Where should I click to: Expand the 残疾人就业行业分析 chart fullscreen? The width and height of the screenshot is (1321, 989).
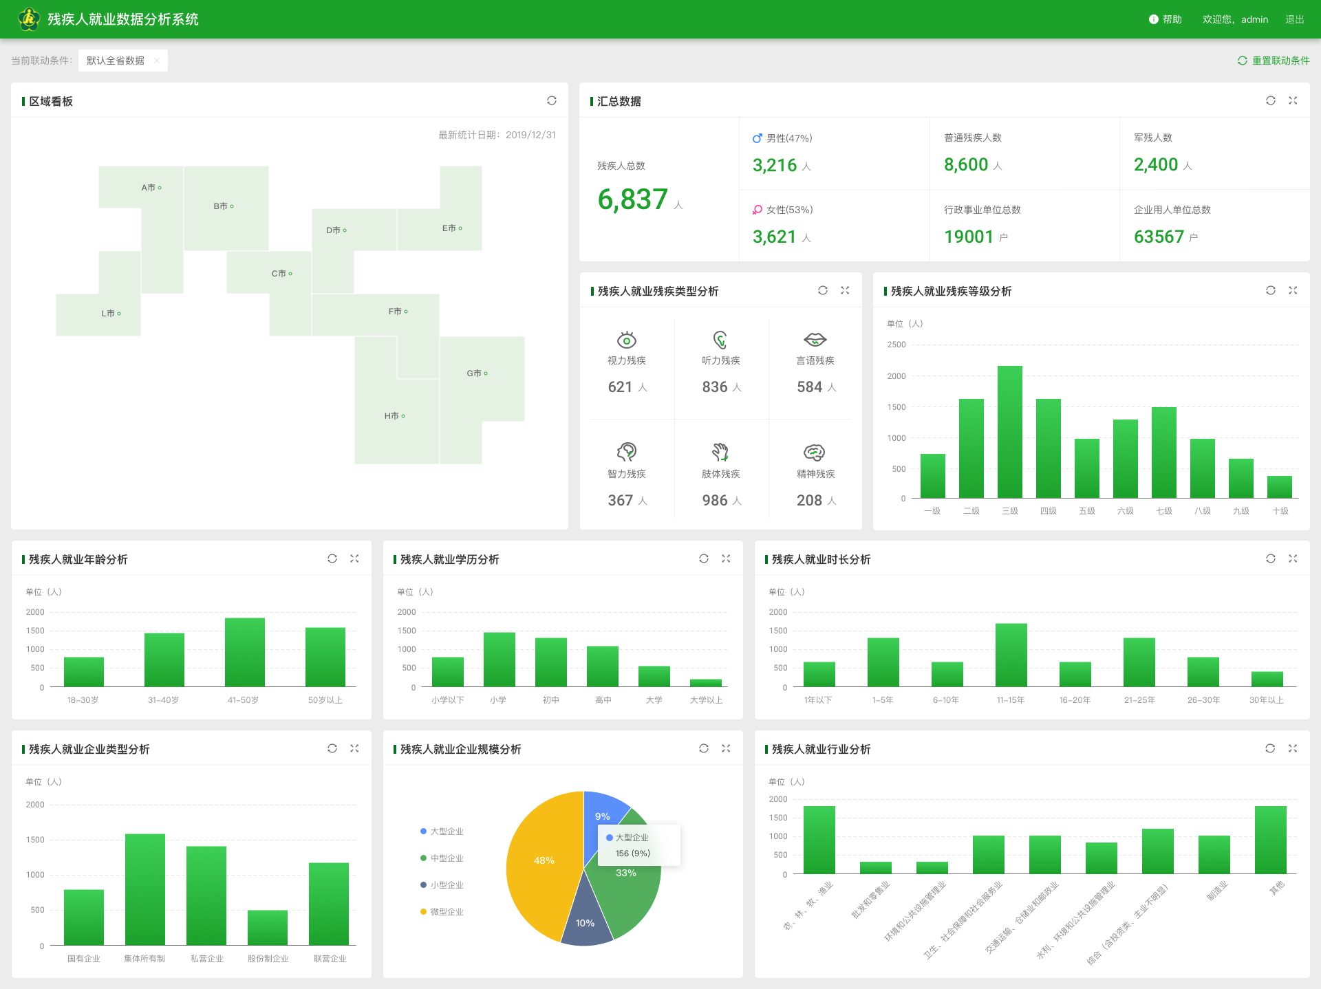click(x=1293, y=748)
